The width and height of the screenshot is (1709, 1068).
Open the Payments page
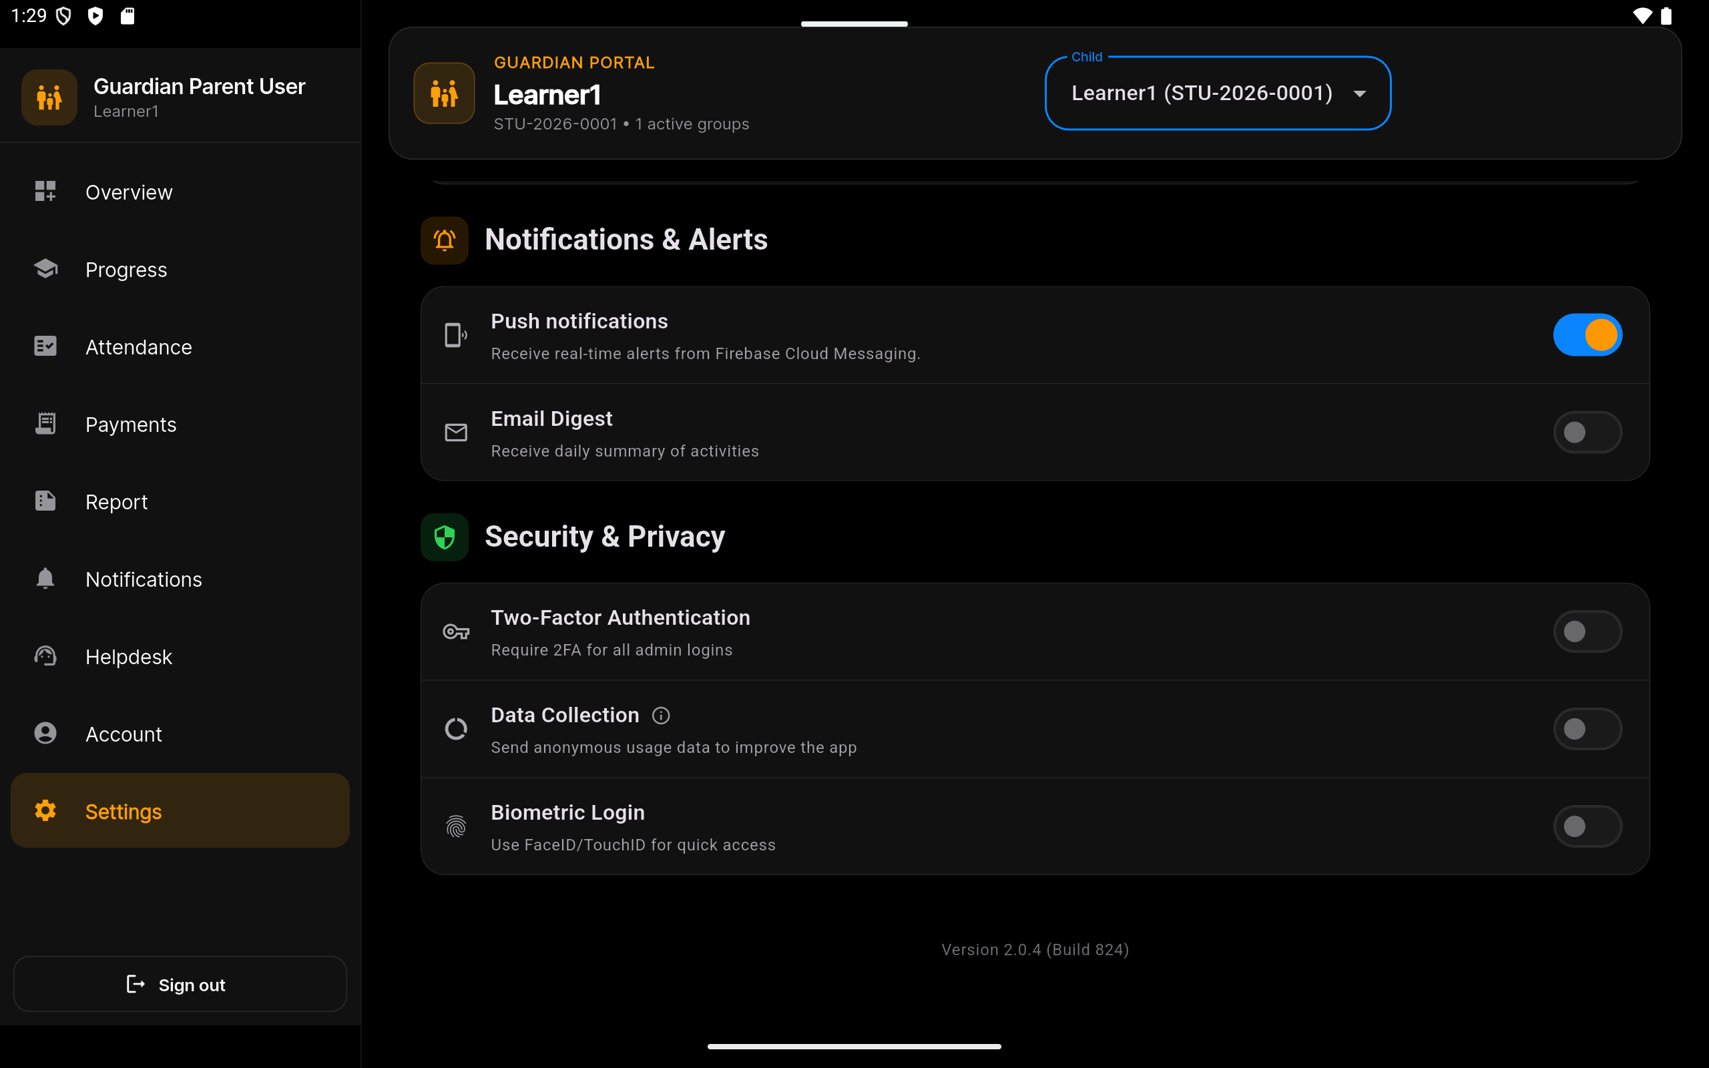tap(180, 425)
